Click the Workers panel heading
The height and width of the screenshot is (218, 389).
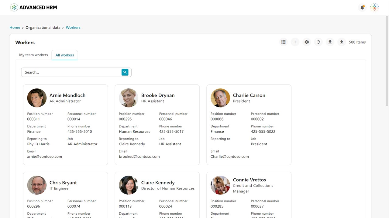click(x=25, y=43)
